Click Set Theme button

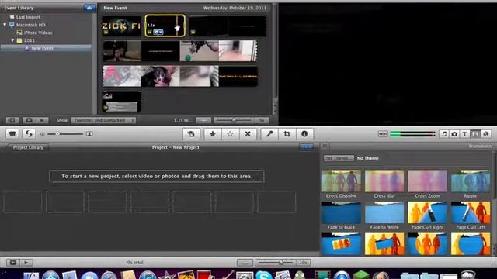339,158
